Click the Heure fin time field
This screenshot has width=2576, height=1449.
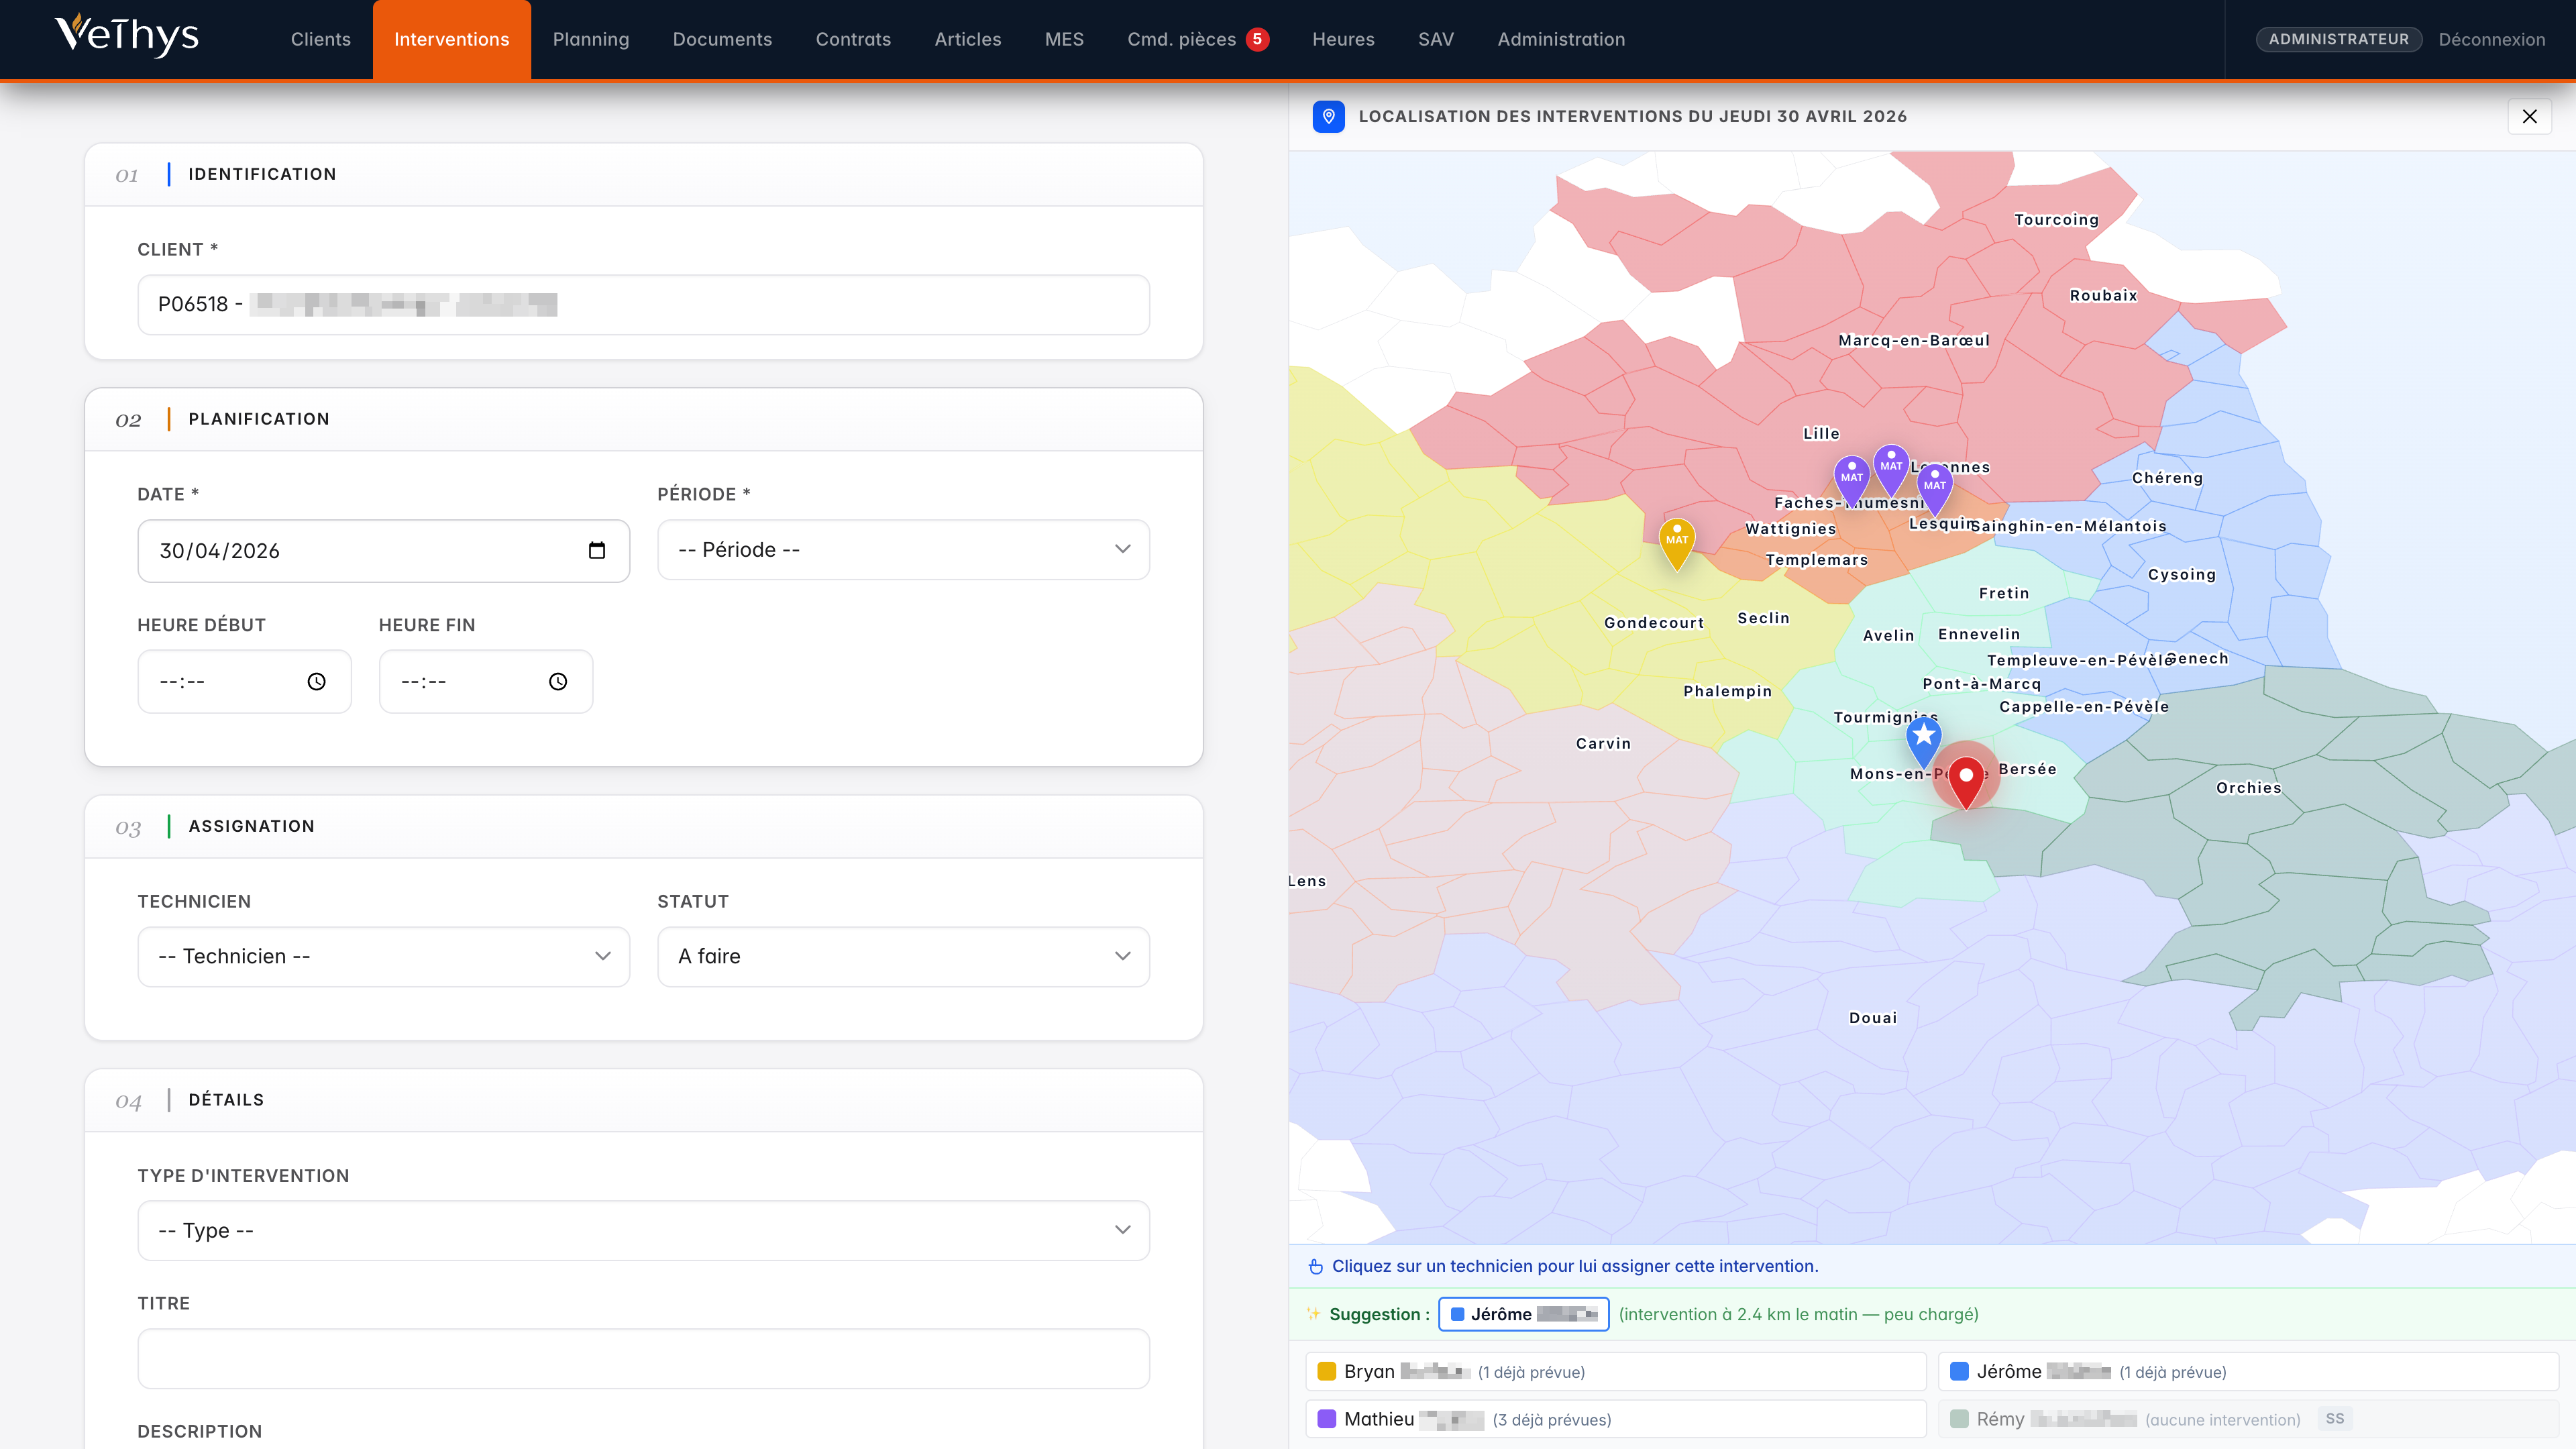(x=485, y=681)
